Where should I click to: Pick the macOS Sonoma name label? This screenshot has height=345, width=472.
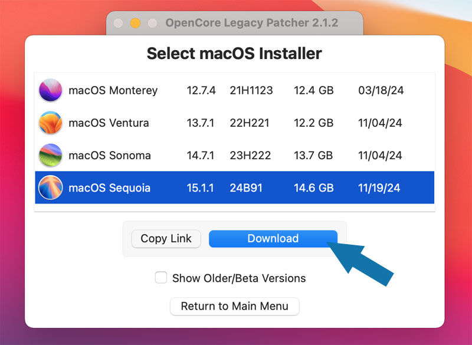(109, 156)
